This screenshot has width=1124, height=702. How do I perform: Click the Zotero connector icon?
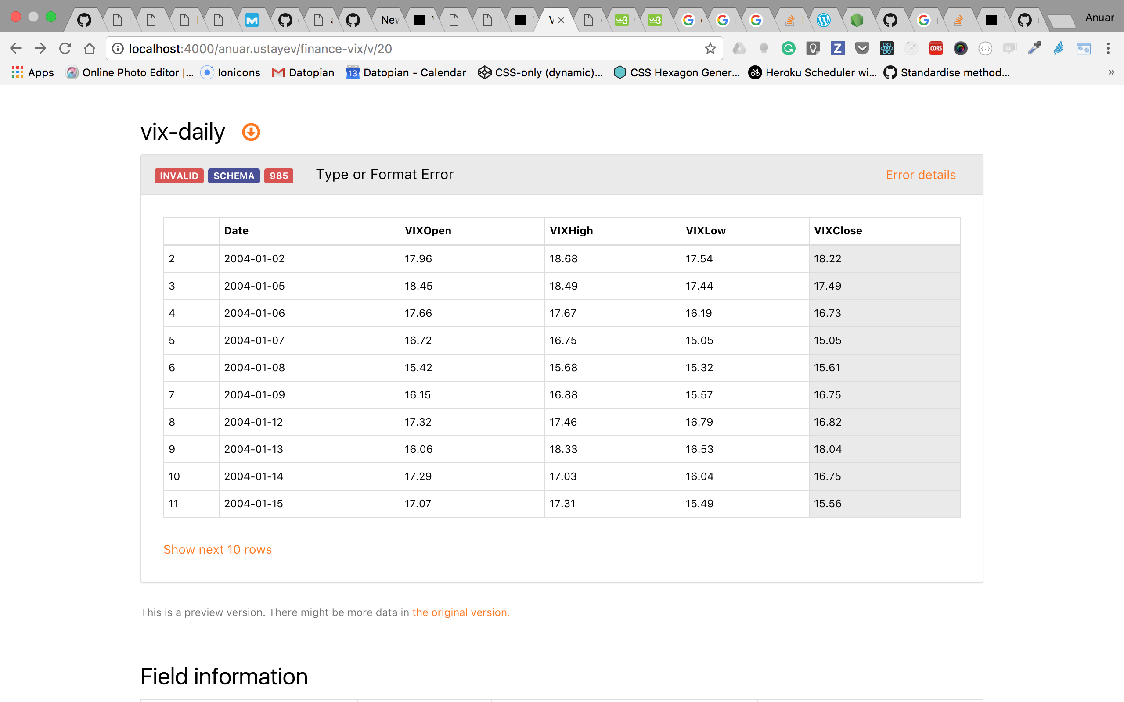pyautogui.click(x=837, y=48)
